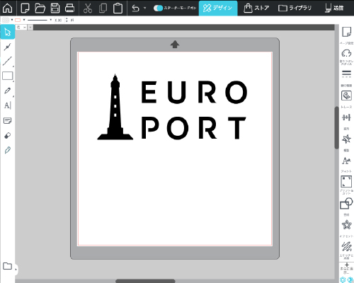This screenshot has height=283, width=354.
Task: Select the PORT text on canvas
Action: [x=193, y=127]
